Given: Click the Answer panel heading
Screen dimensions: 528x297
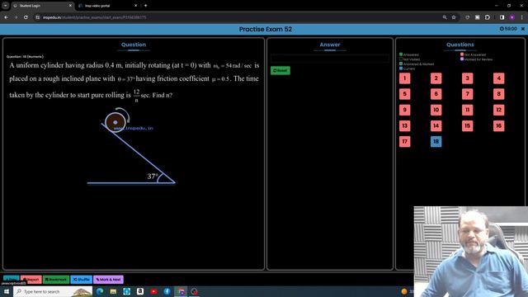Looking at the screenshot, I should 330,45.
